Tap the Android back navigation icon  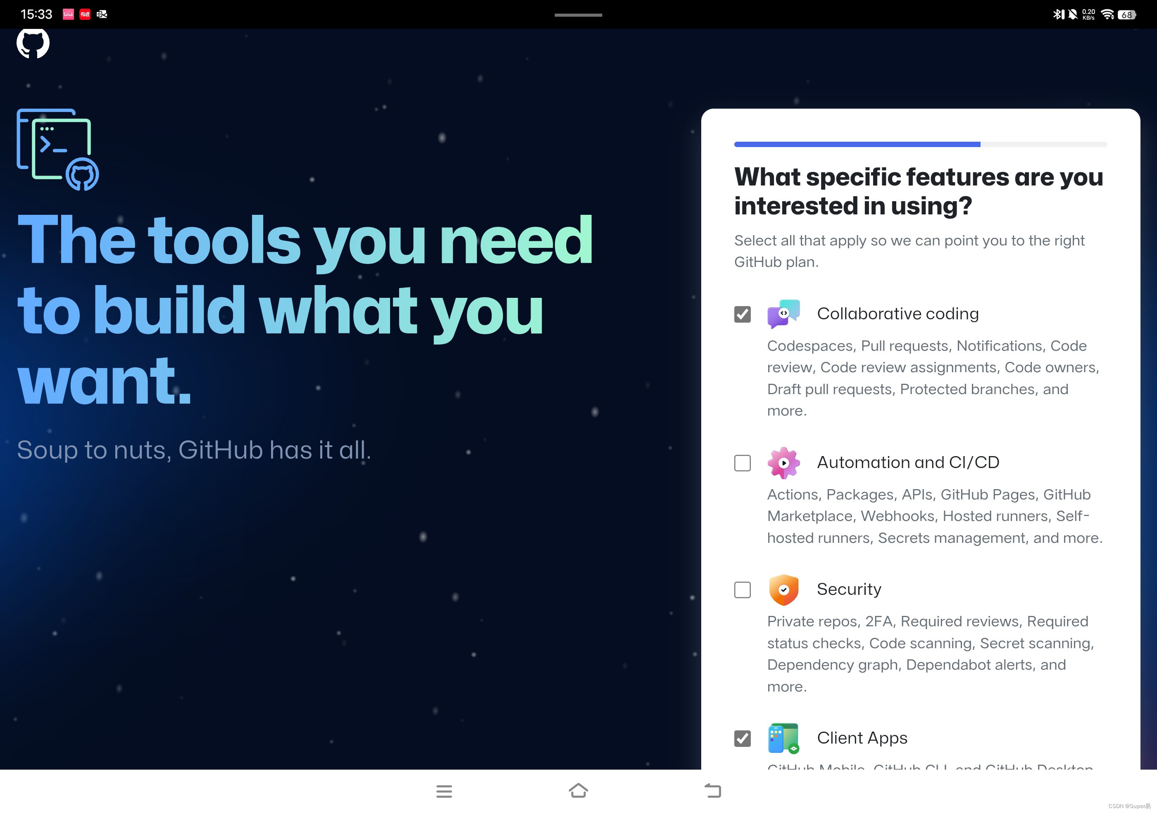(712, 791)
